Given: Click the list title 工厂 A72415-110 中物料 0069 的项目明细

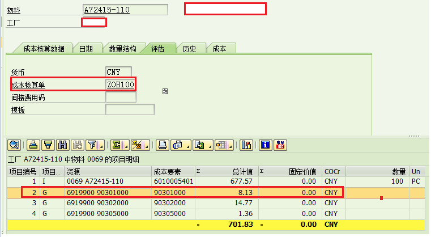Looking at the screenshot, I should 74,160.
